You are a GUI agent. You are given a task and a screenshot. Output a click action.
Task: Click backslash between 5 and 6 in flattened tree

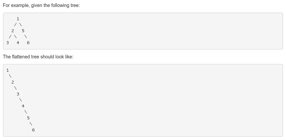click(x=31, y=124)
